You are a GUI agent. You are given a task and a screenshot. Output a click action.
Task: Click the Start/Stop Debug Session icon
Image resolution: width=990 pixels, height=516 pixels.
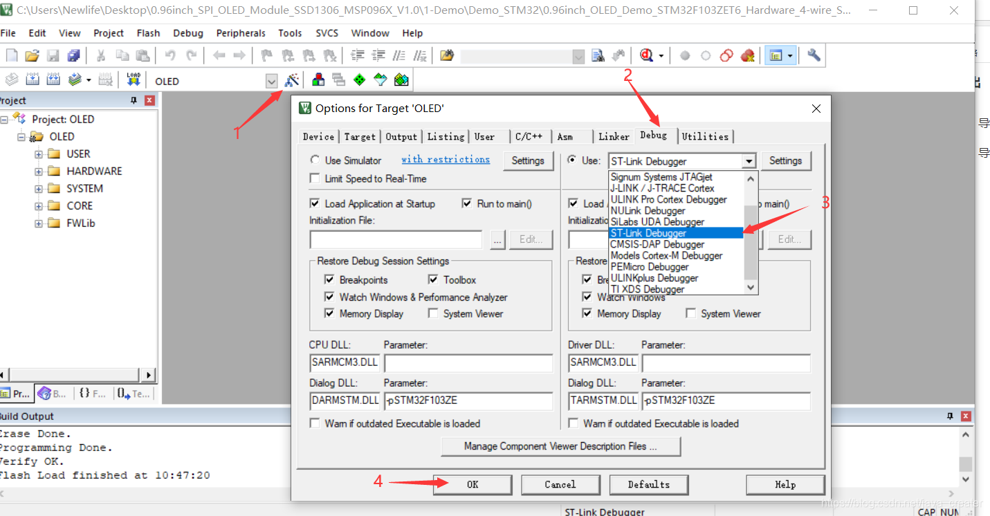[x=647, y=56]
